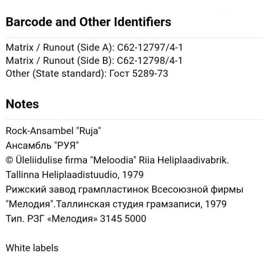Click the Other (State standard) label
Image resolution: width=268 pixels, height=268 pixels.
click(56, 73)
